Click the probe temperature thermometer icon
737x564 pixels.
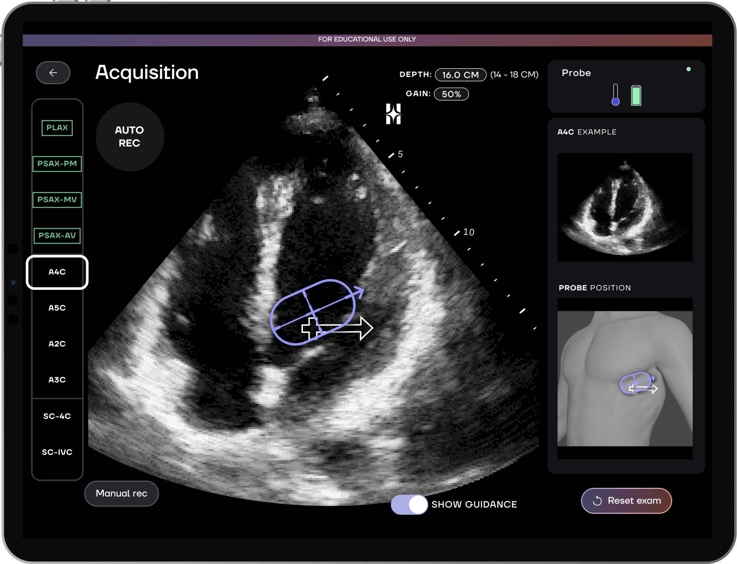click(x=615, y=95)
